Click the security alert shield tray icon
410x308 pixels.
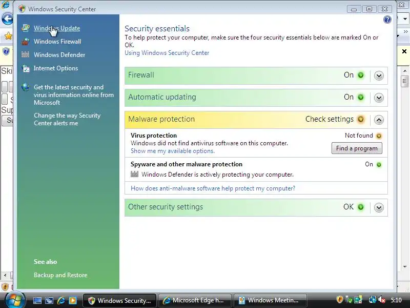point(339,300)
